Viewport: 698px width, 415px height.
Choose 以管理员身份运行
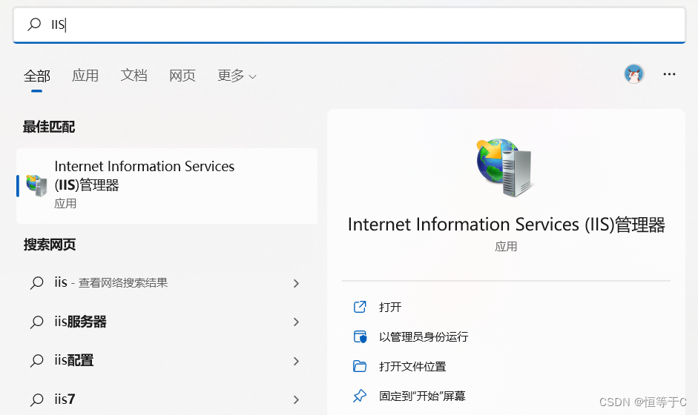424,336
